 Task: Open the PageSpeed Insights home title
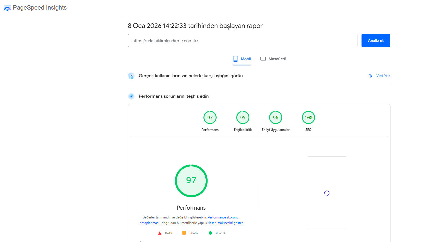(40, 8)
